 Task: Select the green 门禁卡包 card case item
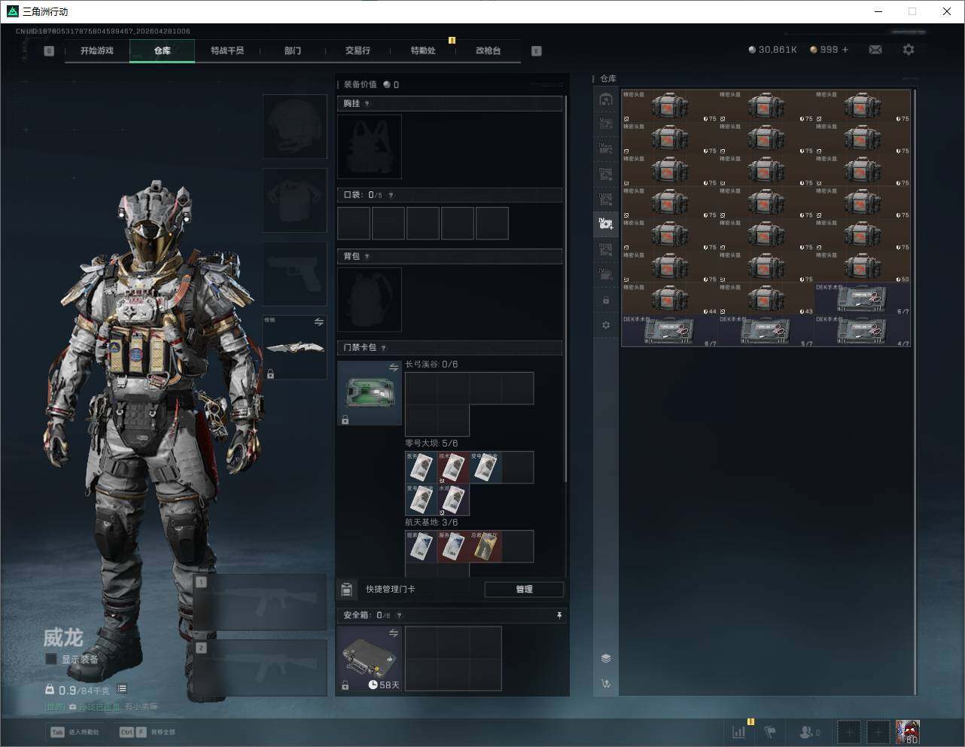click(x=369, y=393)
